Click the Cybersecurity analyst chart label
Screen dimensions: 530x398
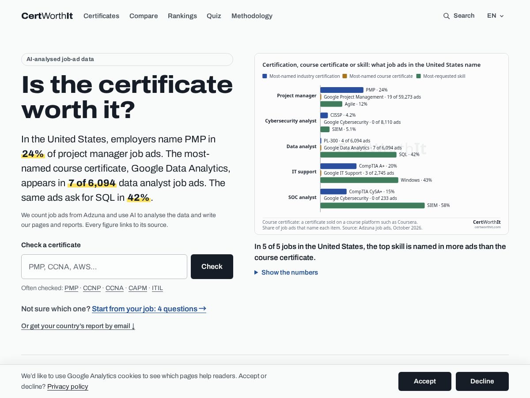pyautogui.click(x=291, y=121)
